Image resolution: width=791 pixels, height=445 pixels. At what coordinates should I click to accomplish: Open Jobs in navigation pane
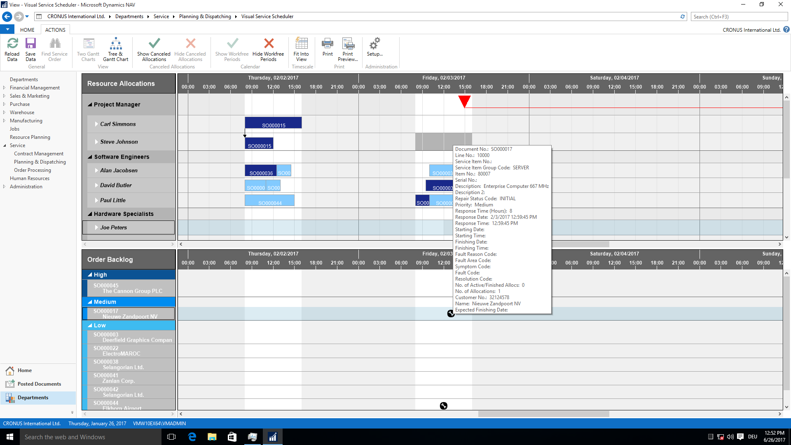[15, 129]
